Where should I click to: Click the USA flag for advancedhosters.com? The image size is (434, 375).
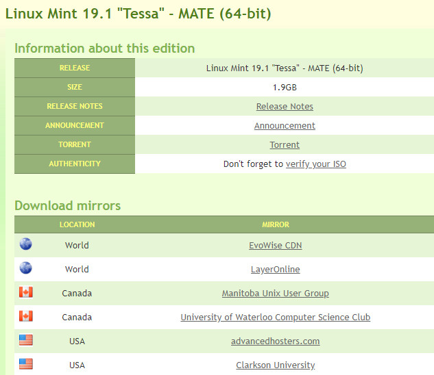coord(26,340)
